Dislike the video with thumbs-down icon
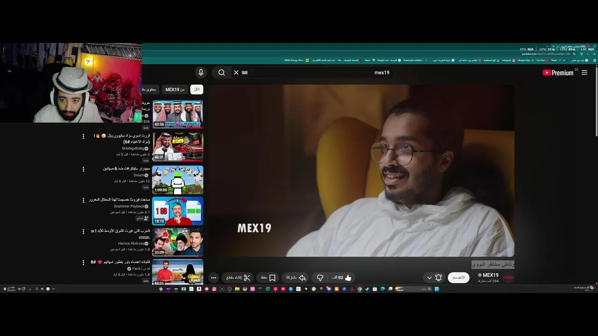Screen dimensions: 598x336 point(320,278)
